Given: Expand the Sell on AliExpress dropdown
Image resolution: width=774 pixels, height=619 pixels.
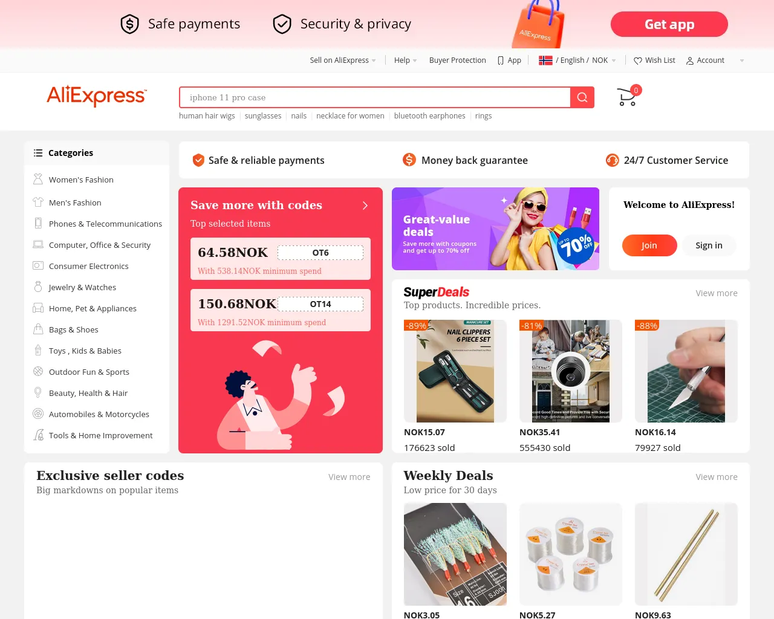Looking at the screenshot, I should pyautogui.click(x=343, y=60).
